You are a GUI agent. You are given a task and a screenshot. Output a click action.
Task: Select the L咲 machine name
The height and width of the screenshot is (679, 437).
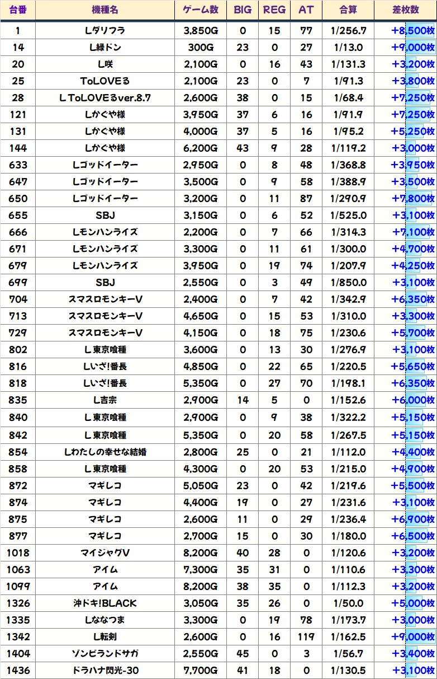[x=105, y=64]
